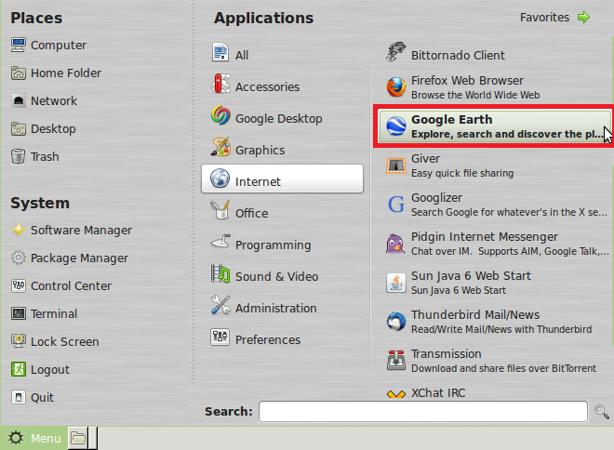Select the Google Desktop category
The image size is (614, 450).
(x=282, y=115)
